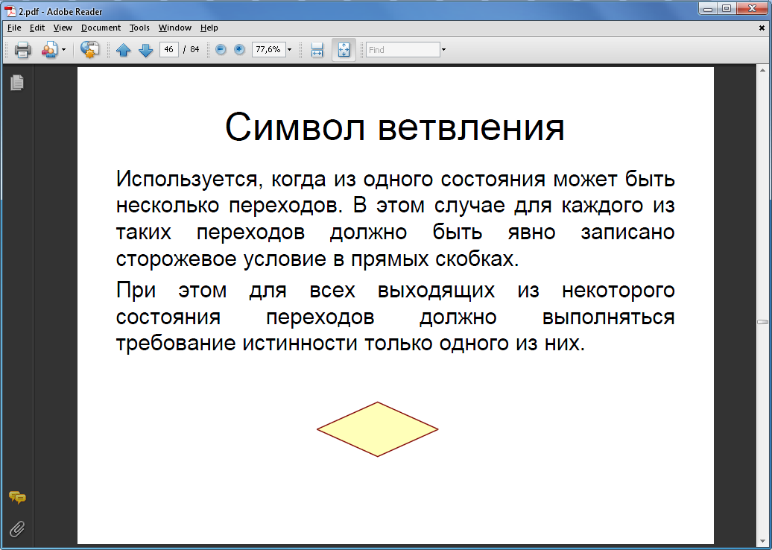Go to next page with down arrow

pos(146,50)
